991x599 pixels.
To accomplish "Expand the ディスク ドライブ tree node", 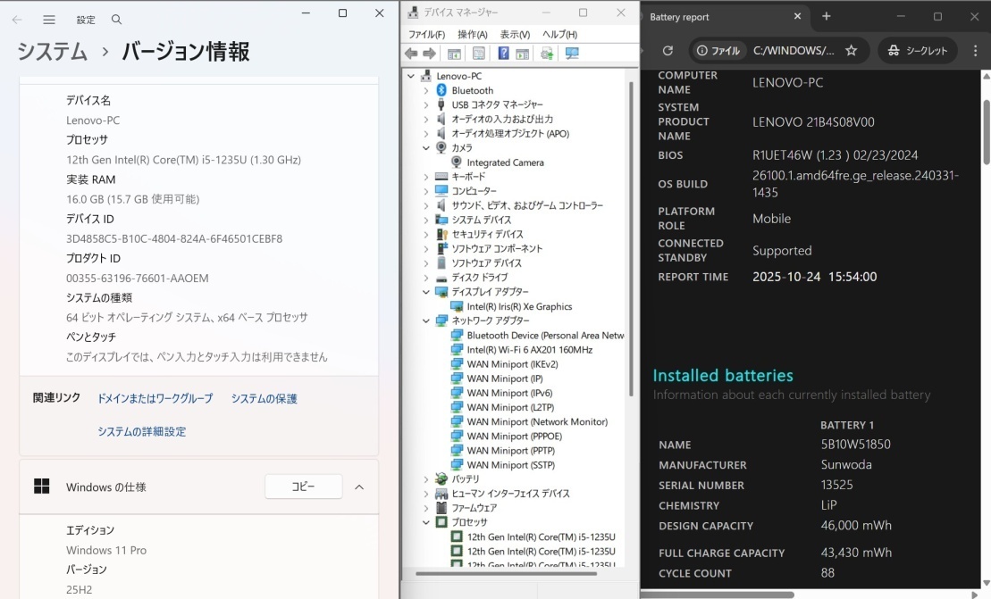I will click(x=427, y=277).
